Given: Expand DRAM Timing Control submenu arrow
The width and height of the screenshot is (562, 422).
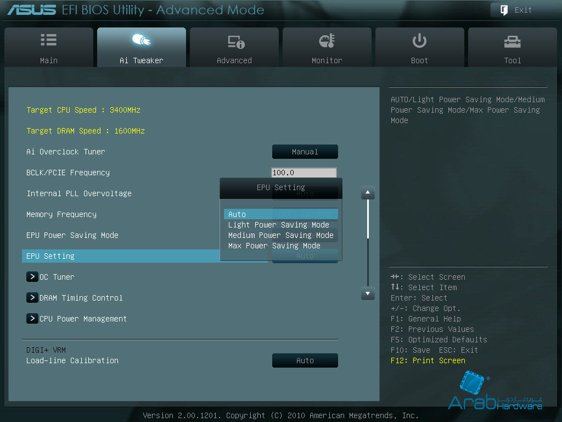Looking at the screenshot, I should pyautogui.click(x=32, y=297).
